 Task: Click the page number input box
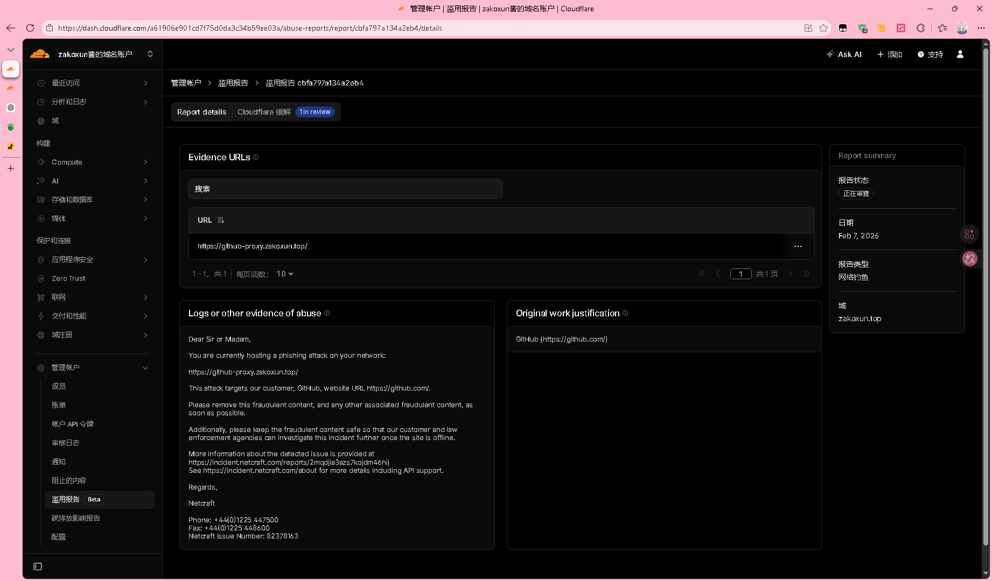pos(741,274)
